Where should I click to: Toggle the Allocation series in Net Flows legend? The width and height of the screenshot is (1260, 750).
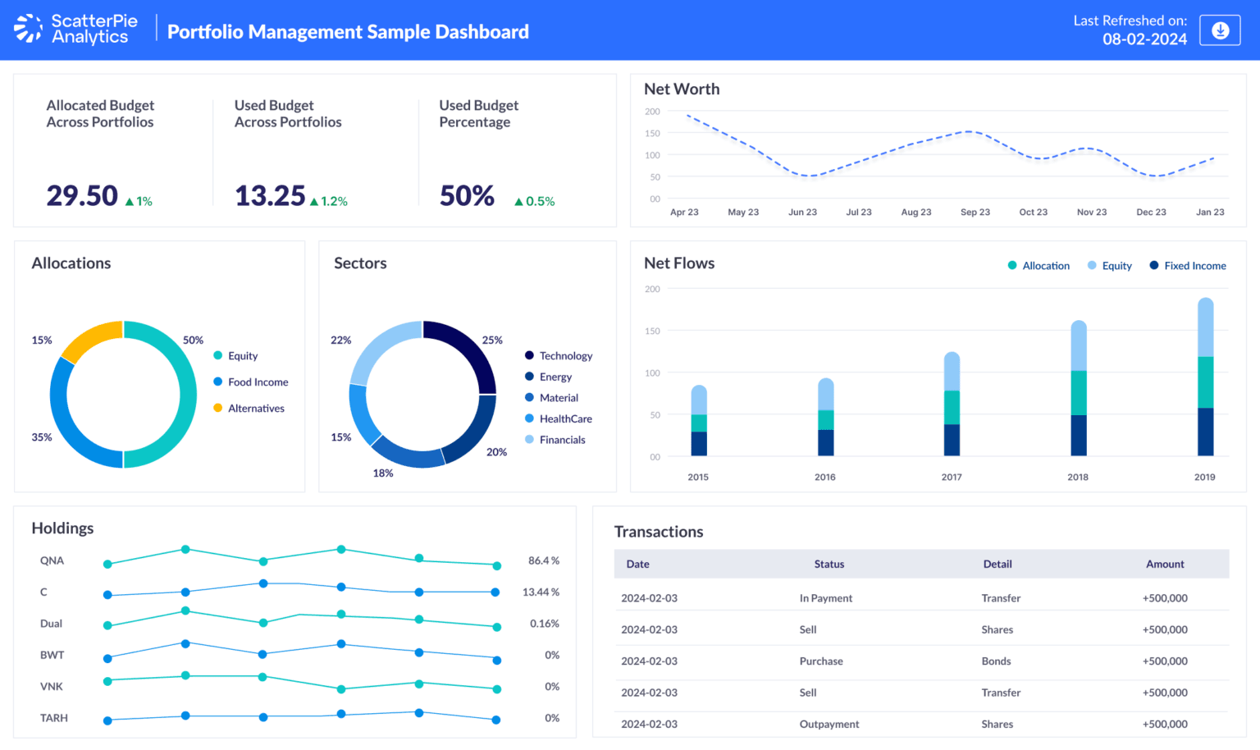point(1013,265)
